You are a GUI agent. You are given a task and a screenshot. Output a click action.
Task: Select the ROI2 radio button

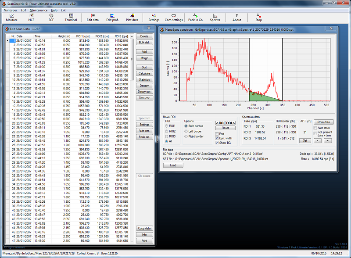tap(166, 131)
